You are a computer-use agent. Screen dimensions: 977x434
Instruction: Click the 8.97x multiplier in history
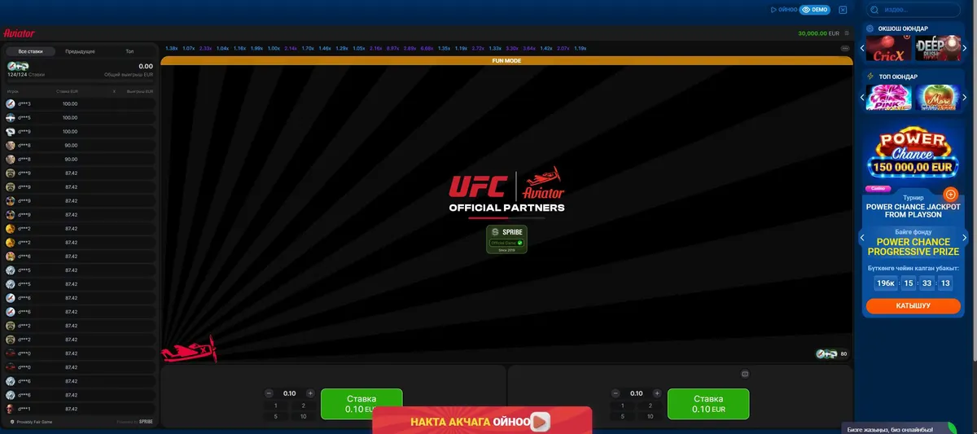click(392, 48)
